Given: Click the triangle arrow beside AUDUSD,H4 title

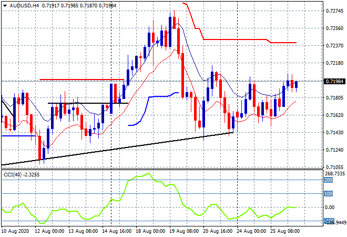Looking at the screenshot, I should pyautogui.click(x=5, y=6).
